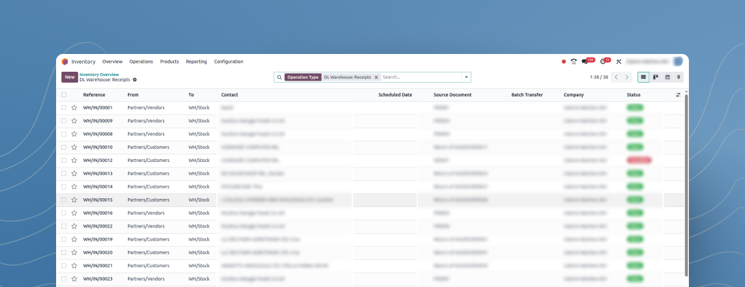Switch to Kanban view

pyautogui.click(x=655, y=77)
